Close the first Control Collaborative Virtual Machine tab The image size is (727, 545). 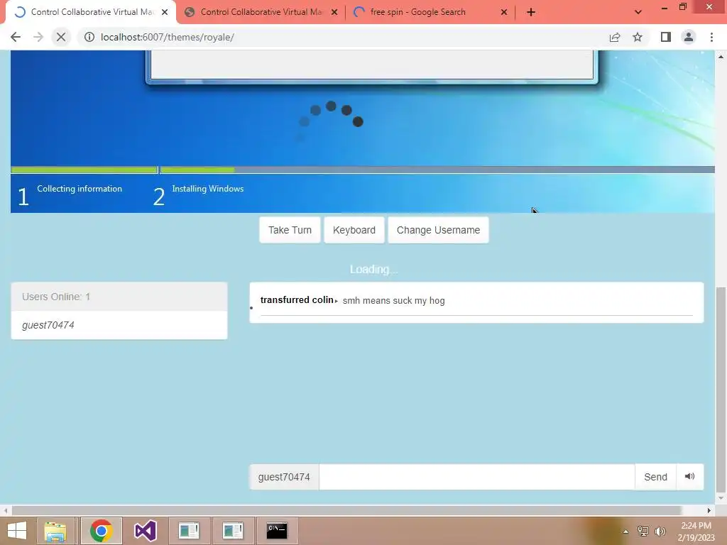pyautogui.click(x=165, y=12)
